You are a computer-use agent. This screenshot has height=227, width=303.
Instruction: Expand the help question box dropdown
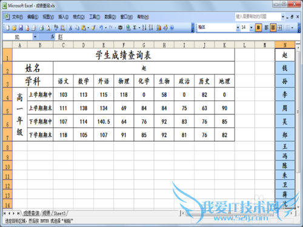283,17
